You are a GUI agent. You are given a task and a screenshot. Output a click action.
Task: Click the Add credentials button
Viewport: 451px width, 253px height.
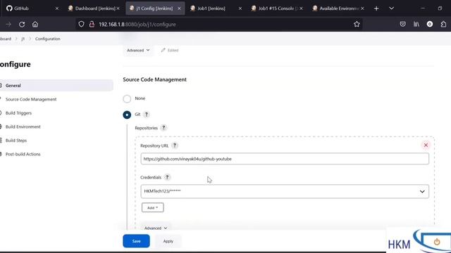point(153,208)
